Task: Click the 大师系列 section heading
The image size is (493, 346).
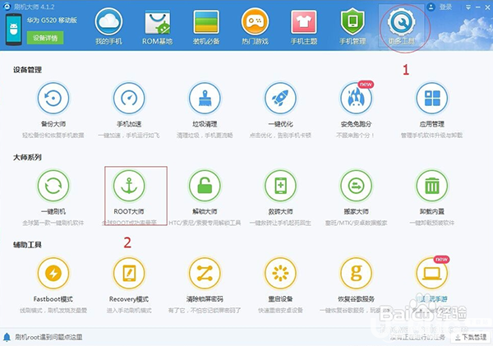Action: 27,157
